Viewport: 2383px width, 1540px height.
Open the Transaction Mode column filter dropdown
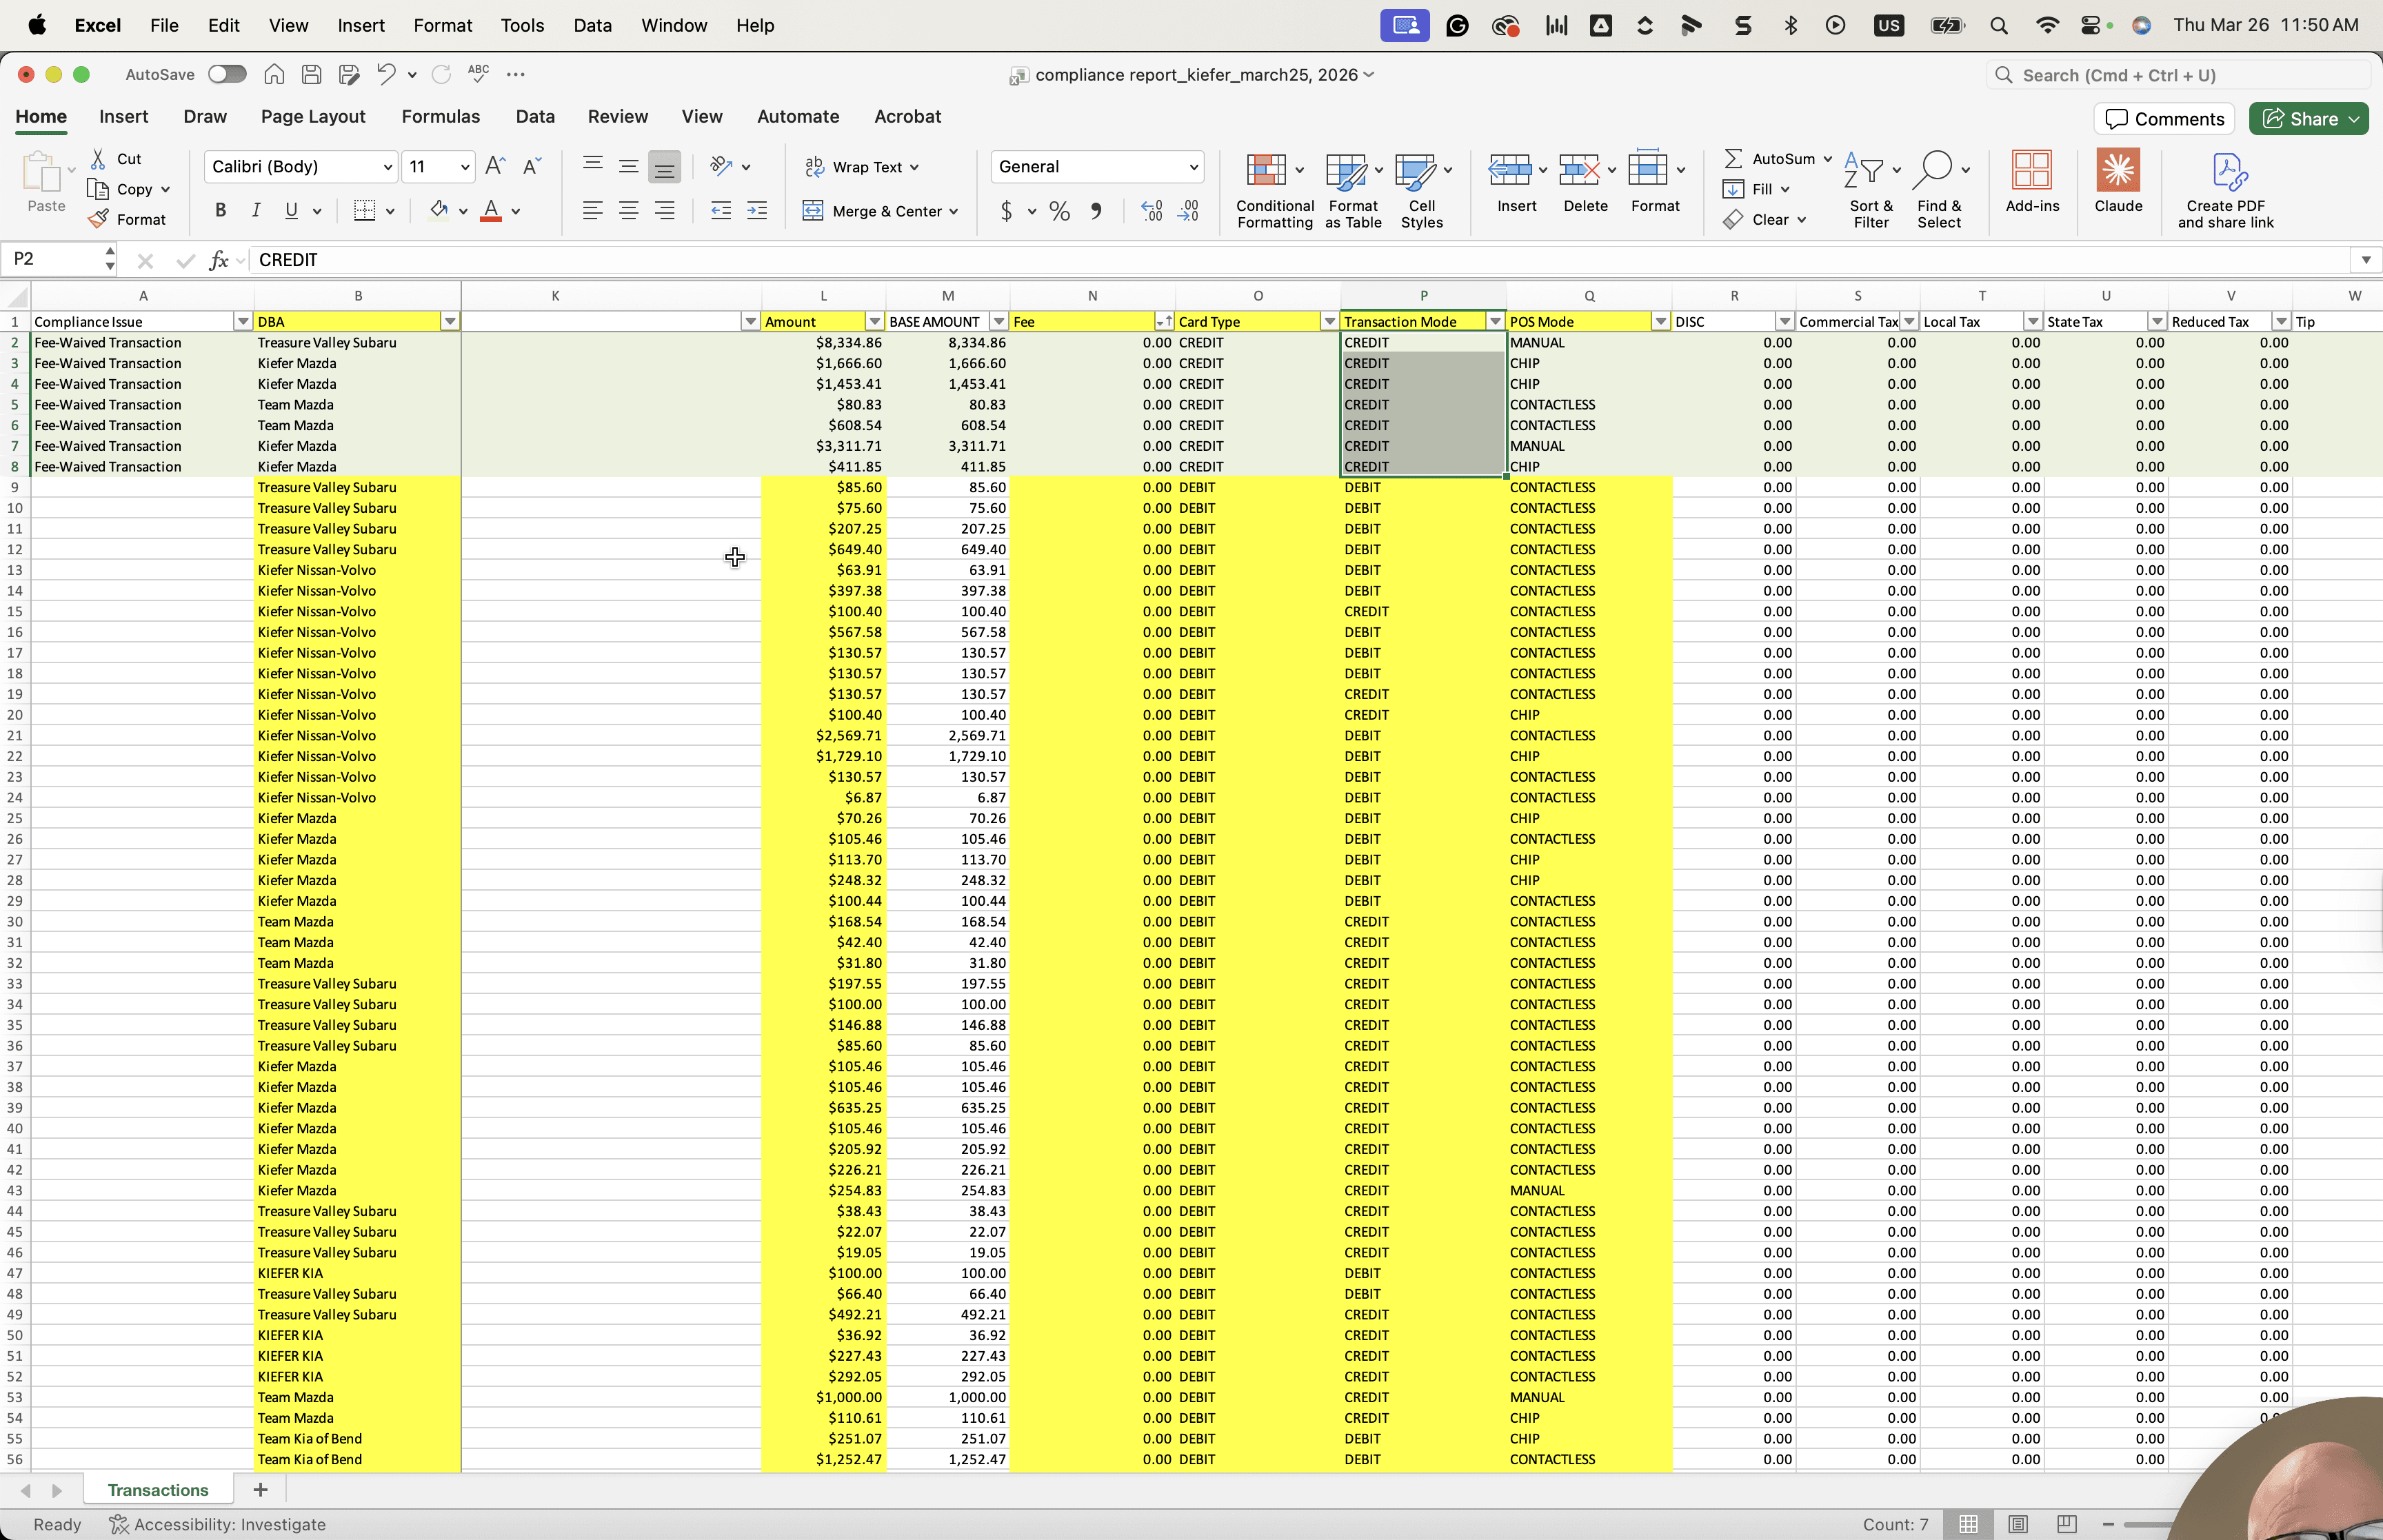[x=1495, y=322]
